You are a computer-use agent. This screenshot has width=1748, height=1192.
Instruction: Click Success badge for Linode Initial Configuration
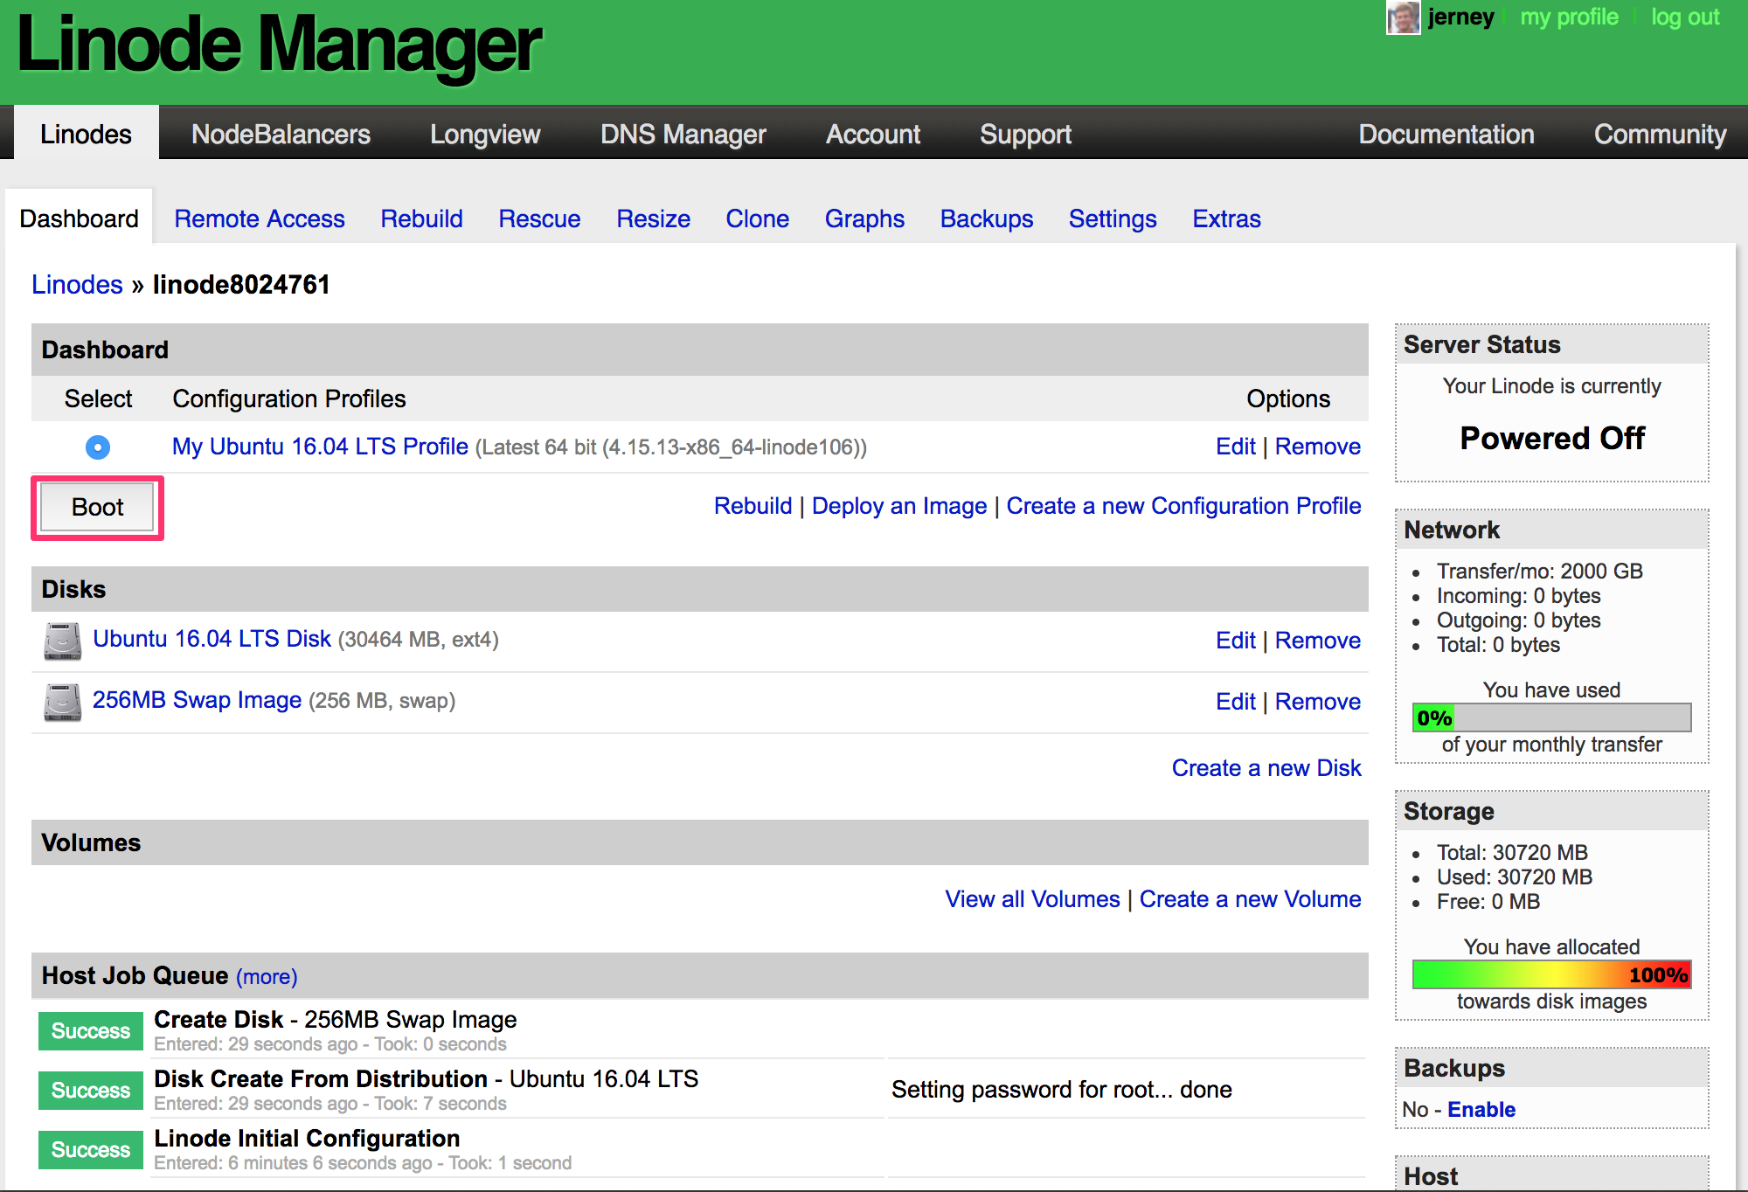click(91, 1150)
